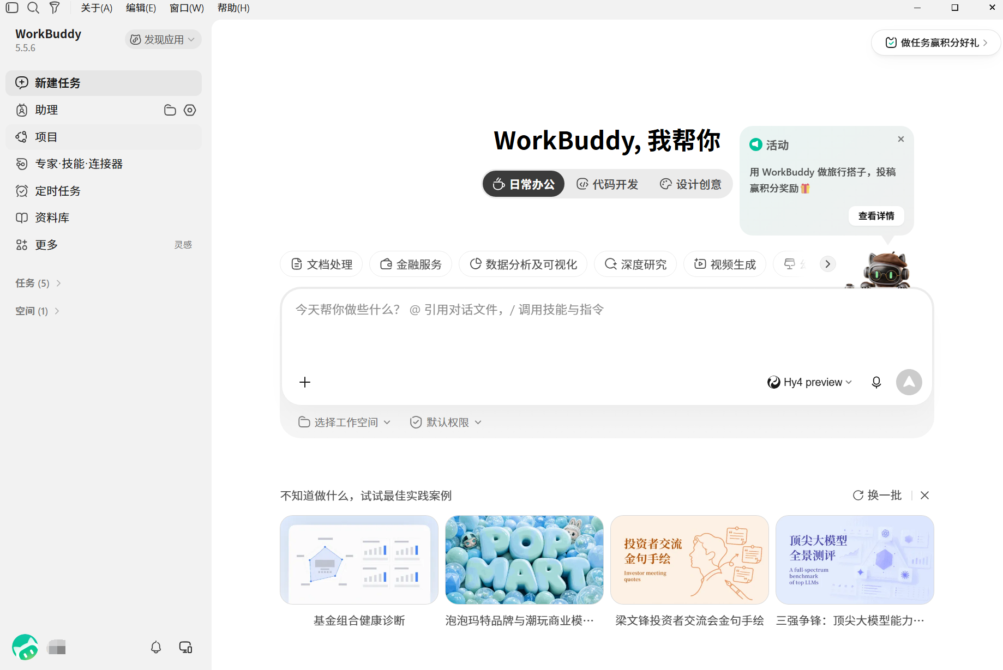
Task: Click 查看详情 in activity popup
Action: point(876,216)
